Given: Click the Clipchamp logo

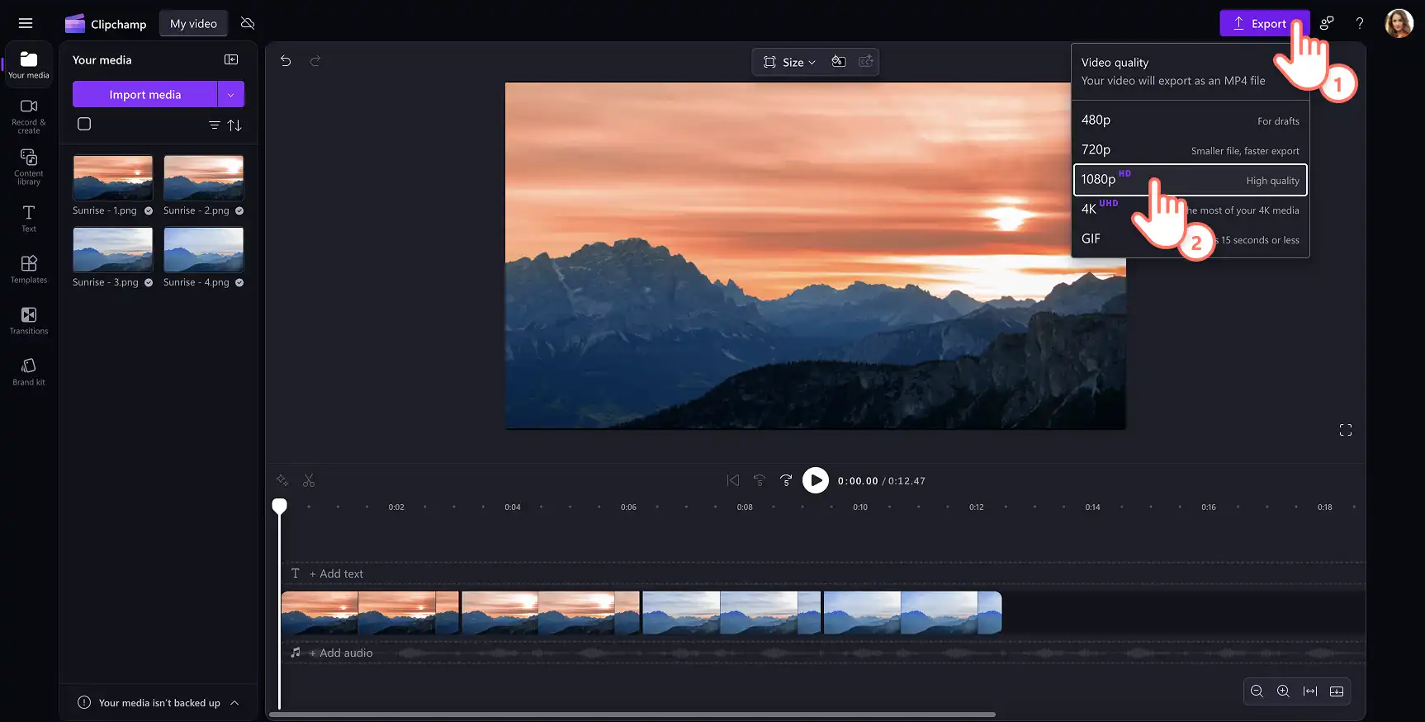Looking at the screenshot, I should click(106, 24).
